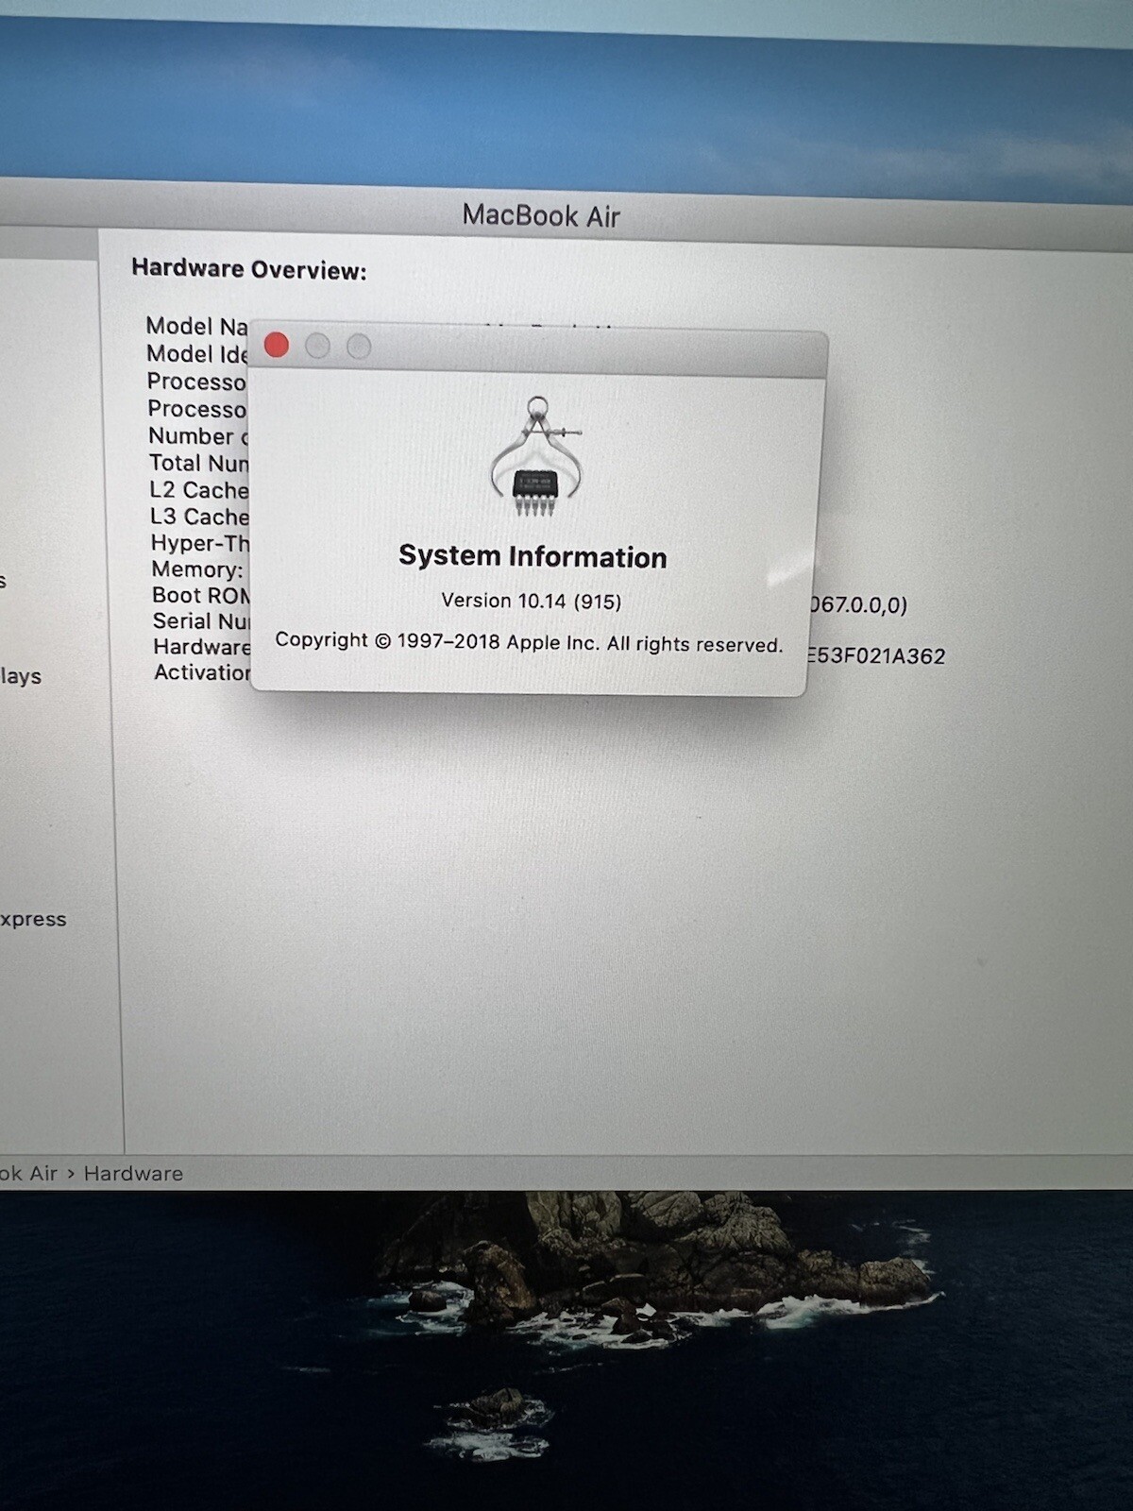Select the sidebar item ending in 'xpress'
This screenshot has height=1511, width=1133.
tap(33, 919)
